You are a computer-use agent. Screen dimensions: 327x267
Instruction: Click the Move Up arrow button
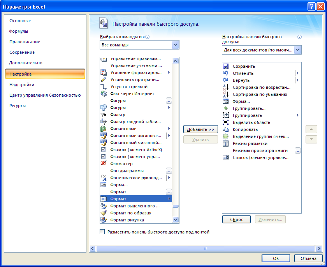pyautogui.click(x=311, y=129)
